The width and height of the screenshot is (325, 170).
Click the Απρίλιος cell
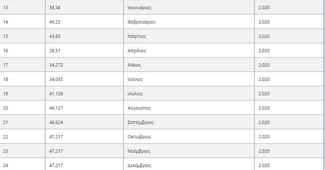click(x=189, y=50)
